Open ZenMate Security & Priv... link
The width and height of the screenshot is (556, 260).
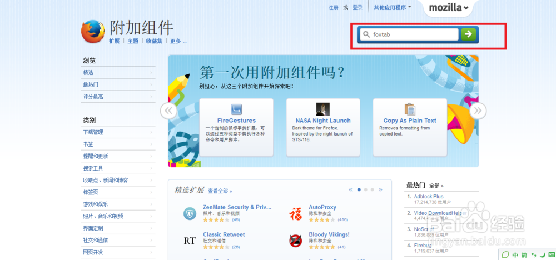pyautogui.click(x=237, y=207)
